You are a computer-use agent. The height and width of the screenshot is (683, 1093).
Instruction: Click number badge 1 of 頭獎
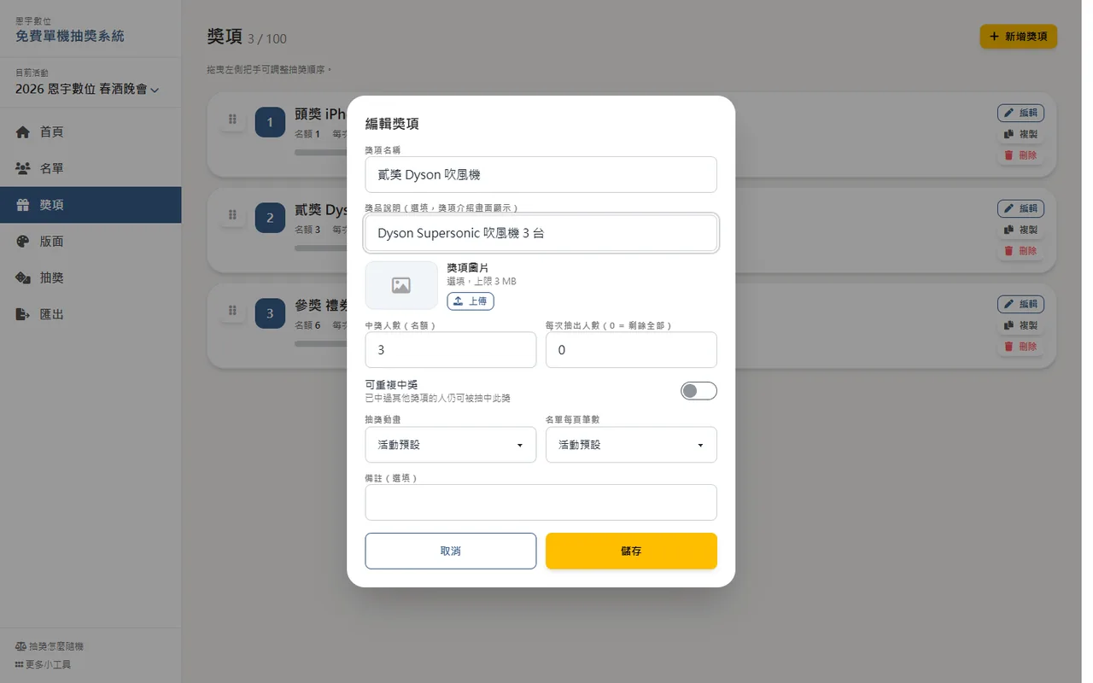click(270, 122)
